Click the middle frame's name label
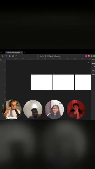 55,74
